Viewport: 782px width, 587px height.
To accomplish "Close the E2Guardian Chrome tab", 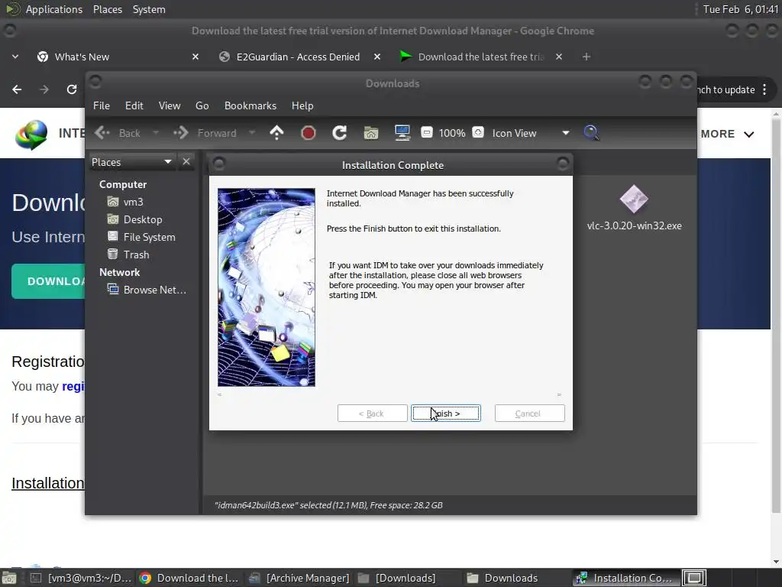I will tap(377, 57).
